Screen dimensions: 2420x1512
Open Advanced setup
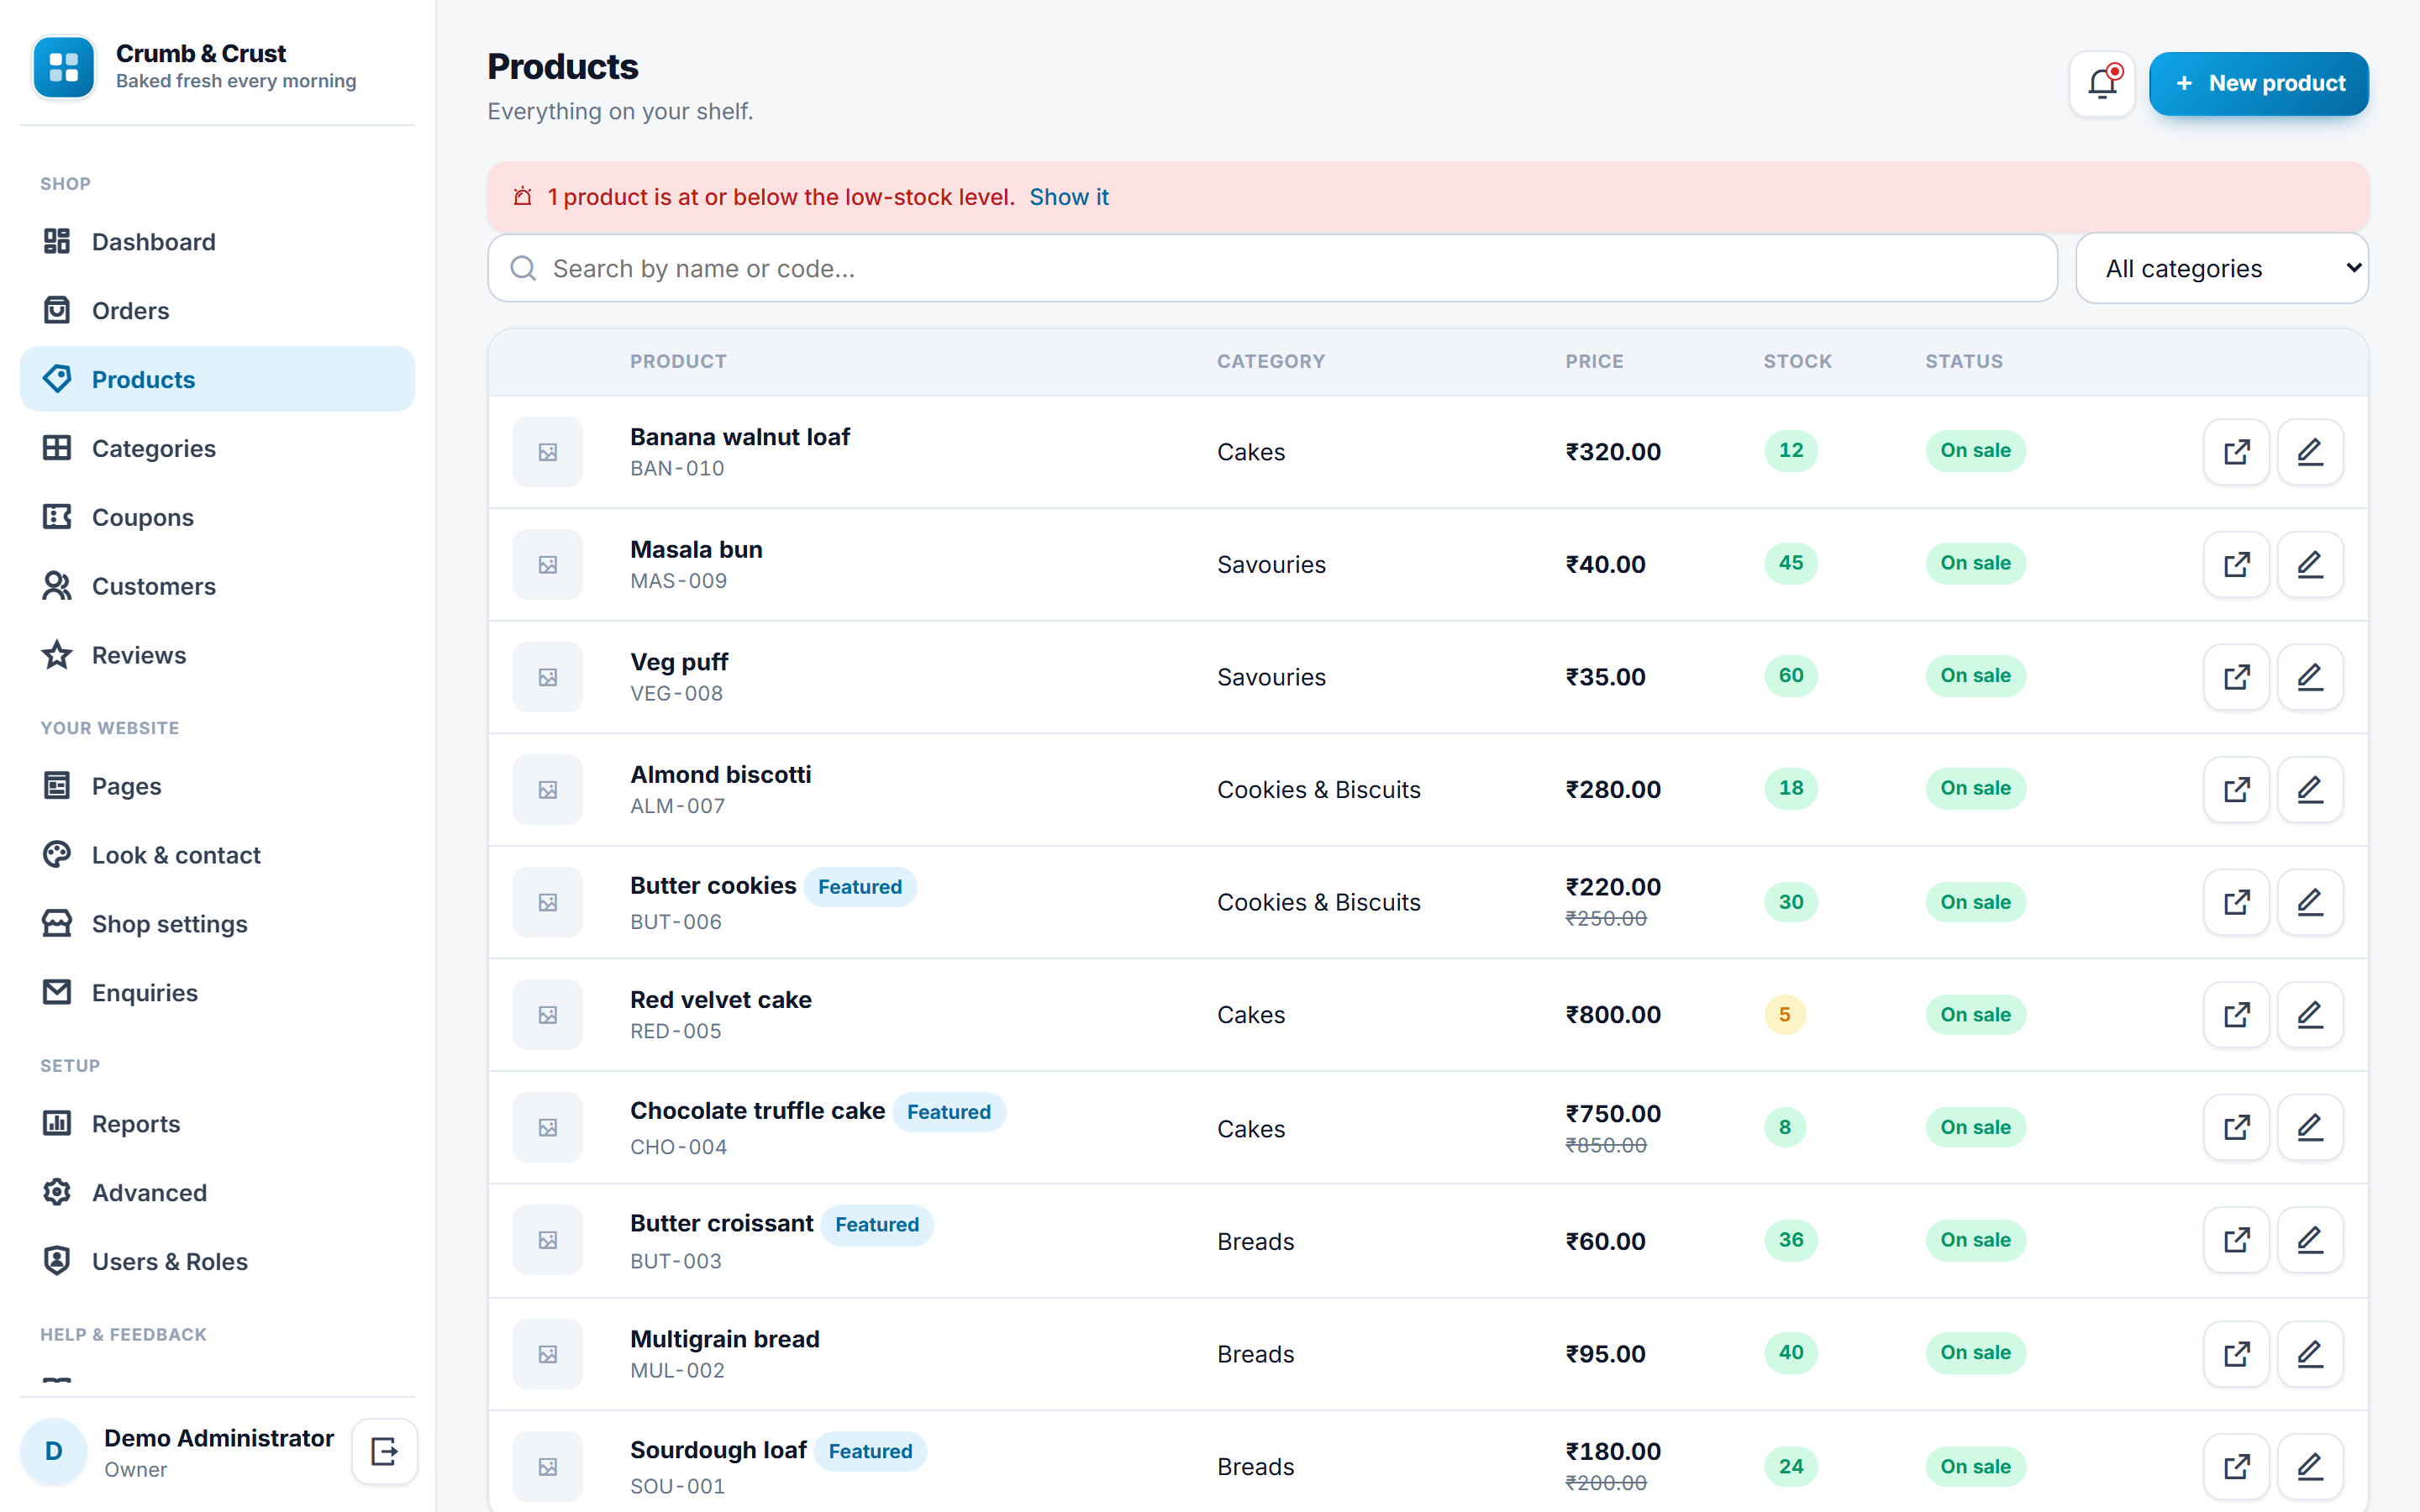click(x=217, y=1193)
